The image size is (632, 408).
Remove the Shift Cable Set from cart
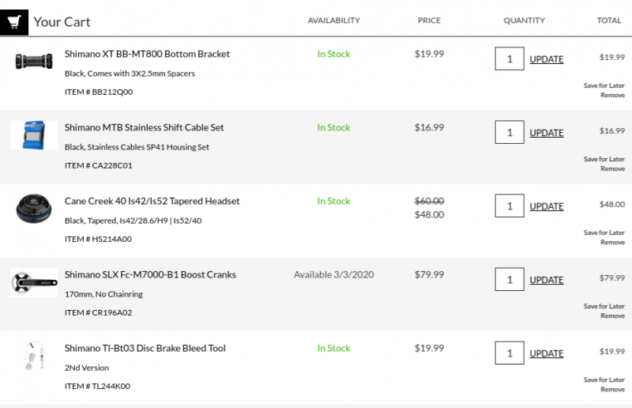point(612,168)
